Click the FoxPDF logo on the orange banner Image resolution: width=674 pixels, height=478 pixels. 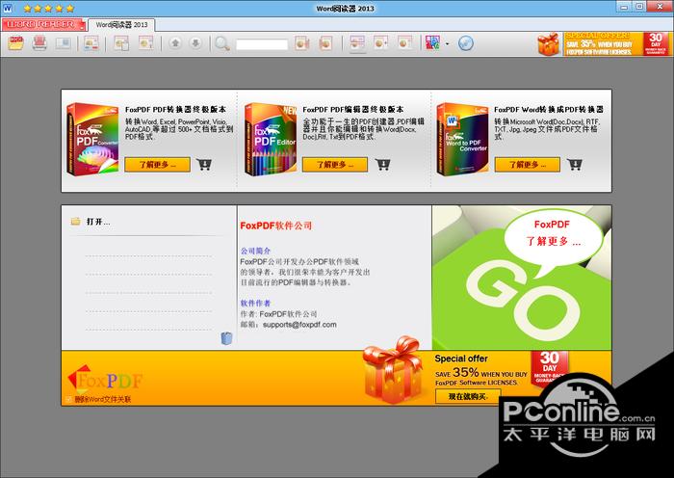[x=105, y=378]
